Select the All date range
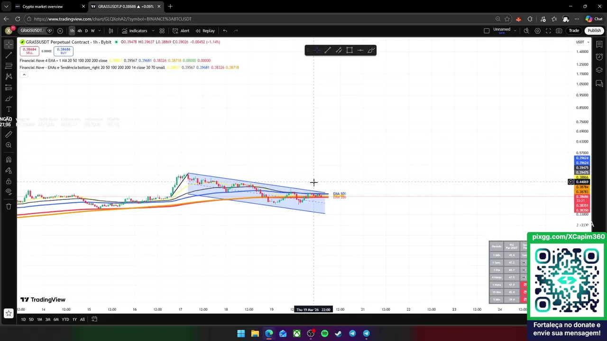 coord(82,319)
